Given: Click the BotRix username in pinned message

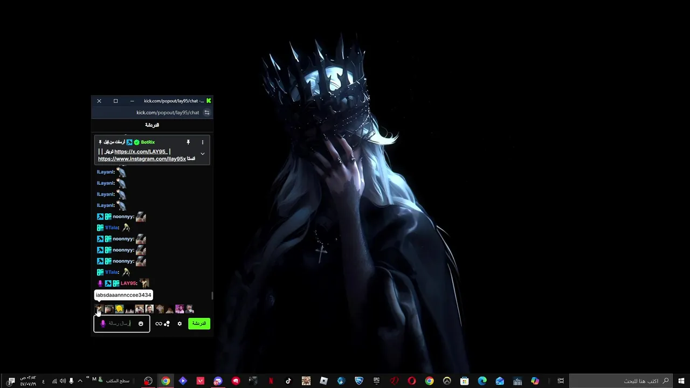Looking at the screenshot, I should (148, 142).
